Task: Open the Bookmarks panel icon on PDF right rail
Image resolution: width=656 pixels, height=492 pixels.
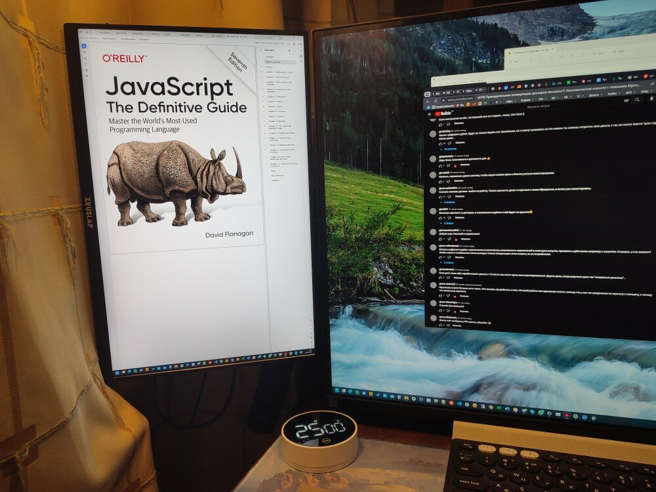Action: 301,56
